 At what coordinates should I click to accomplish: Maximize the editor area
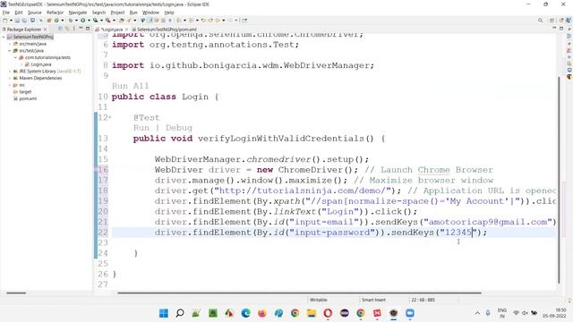(x=561, y=29)
